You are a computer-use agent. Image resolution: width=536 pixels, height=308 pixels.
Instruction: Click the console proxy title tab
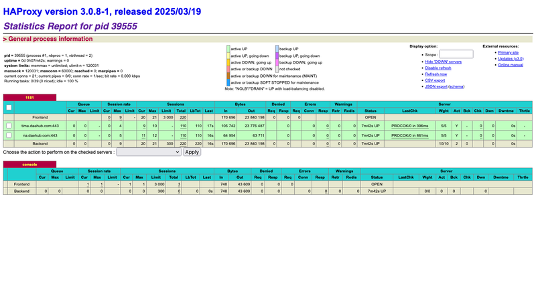pos(29,164)
